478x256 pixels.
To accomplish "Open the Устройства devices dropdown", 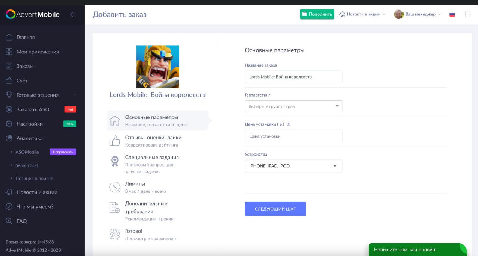I will pyautogui.click(x=293, y=166).
